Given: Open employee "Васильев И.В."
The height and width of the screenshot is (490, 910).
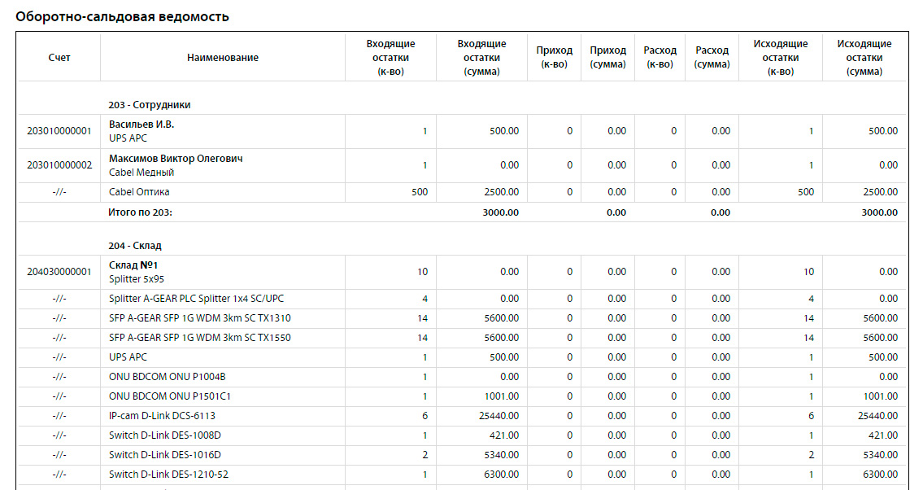Looking at the screenshot, I should (142, 125).
